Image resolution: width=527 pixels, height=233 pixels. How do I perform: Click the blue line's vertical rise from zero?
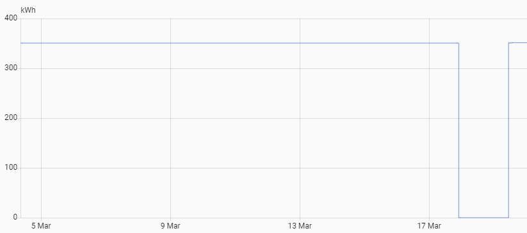(508, 130)
